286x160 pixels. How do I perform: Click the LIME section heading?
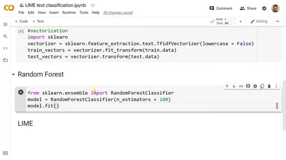coord(25,124)
